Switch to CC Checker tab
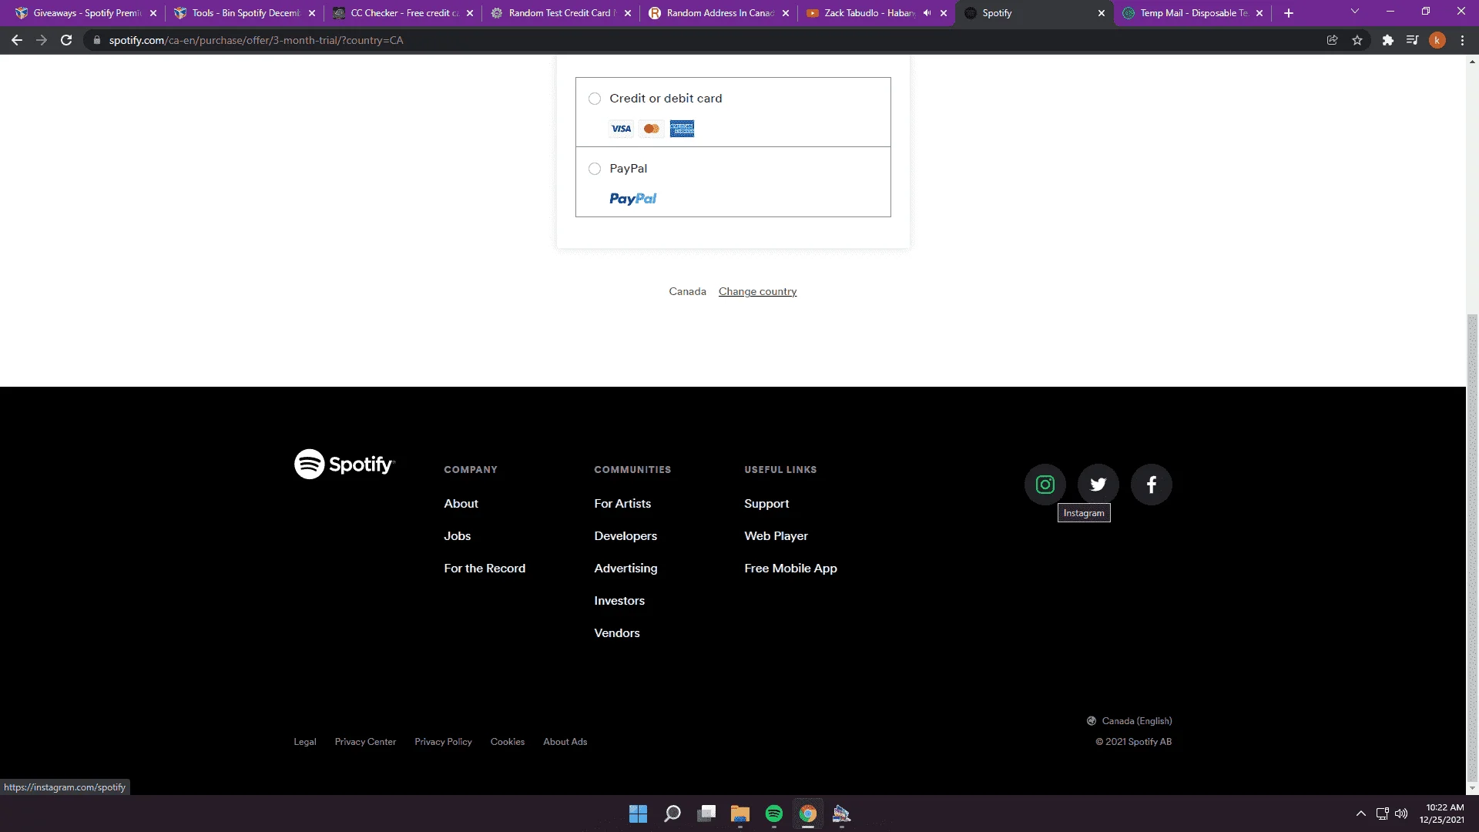This screenshot has width=1479, height=832. [403, 13]
